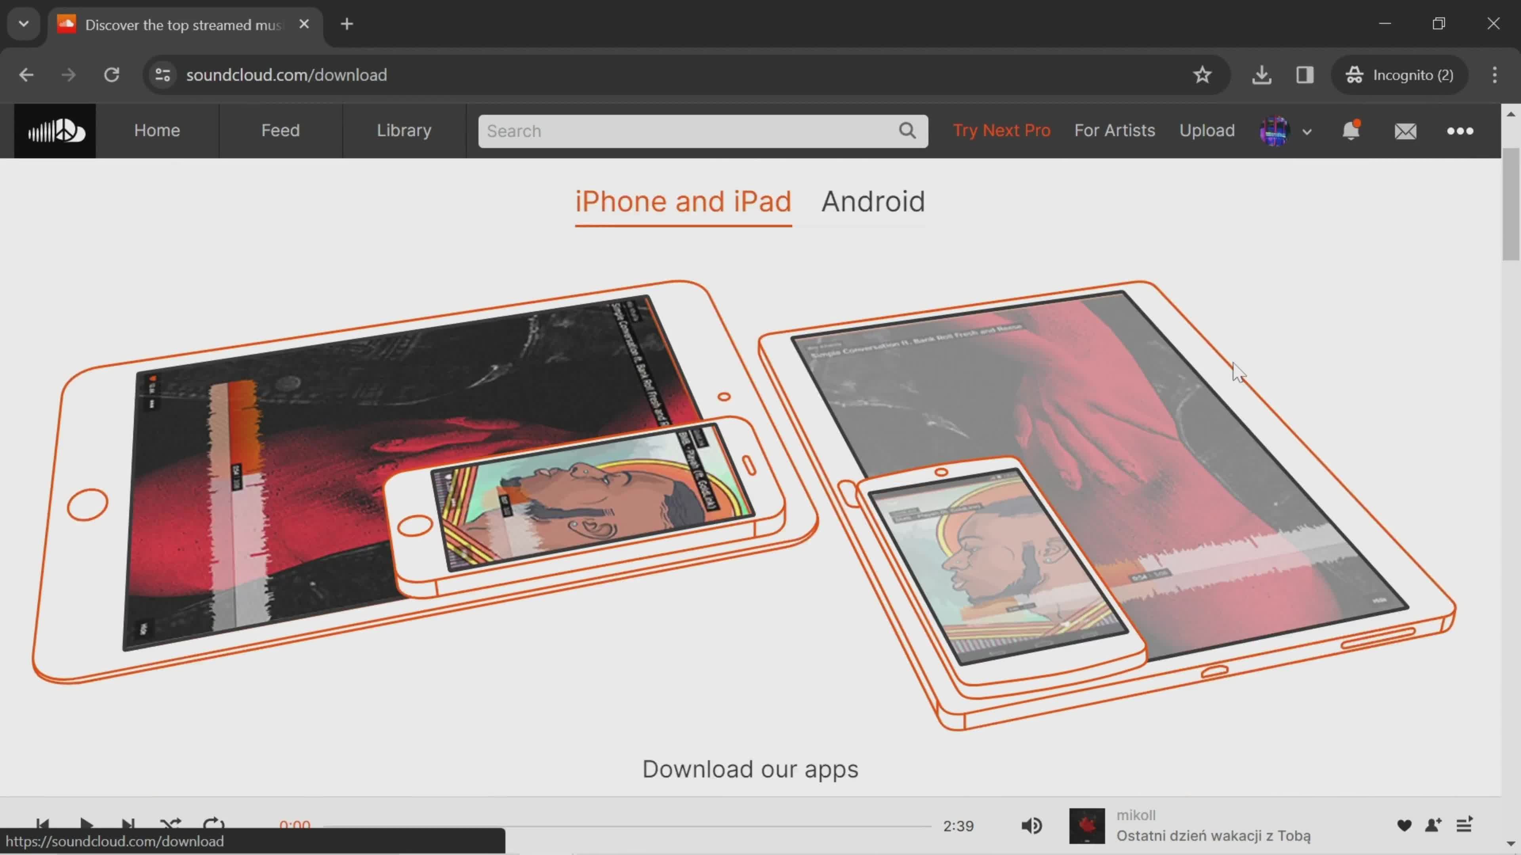Click the volume speaker icon
This screenshot has height=855, width=1521.
click(x=1032, y=826)
